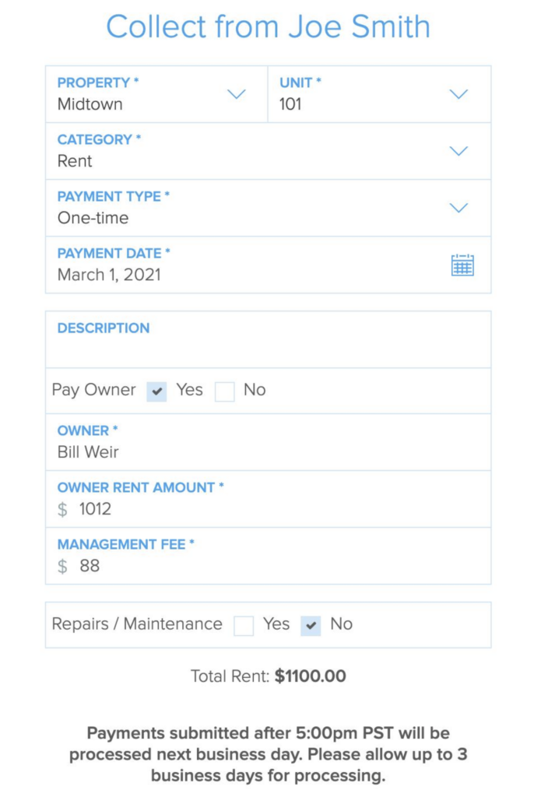Click the Collect from Joe Smith heading
Viewport: 534px width, 797px height.
click(268, 26)
